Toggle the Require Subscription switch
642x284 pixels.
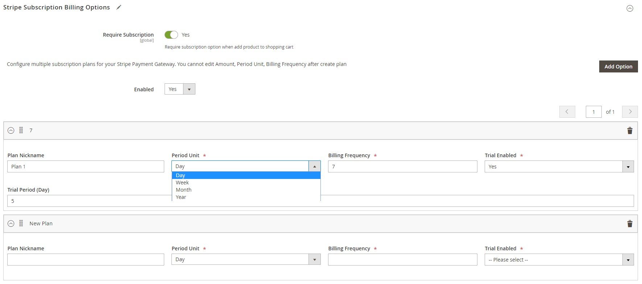pos(171,35)
